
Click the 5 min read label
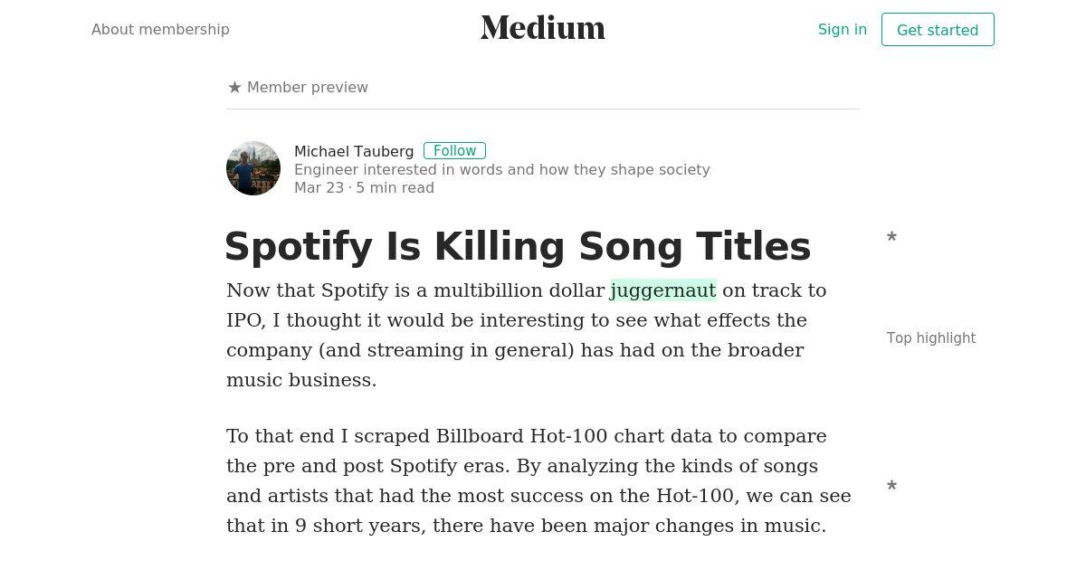(395, 187)
